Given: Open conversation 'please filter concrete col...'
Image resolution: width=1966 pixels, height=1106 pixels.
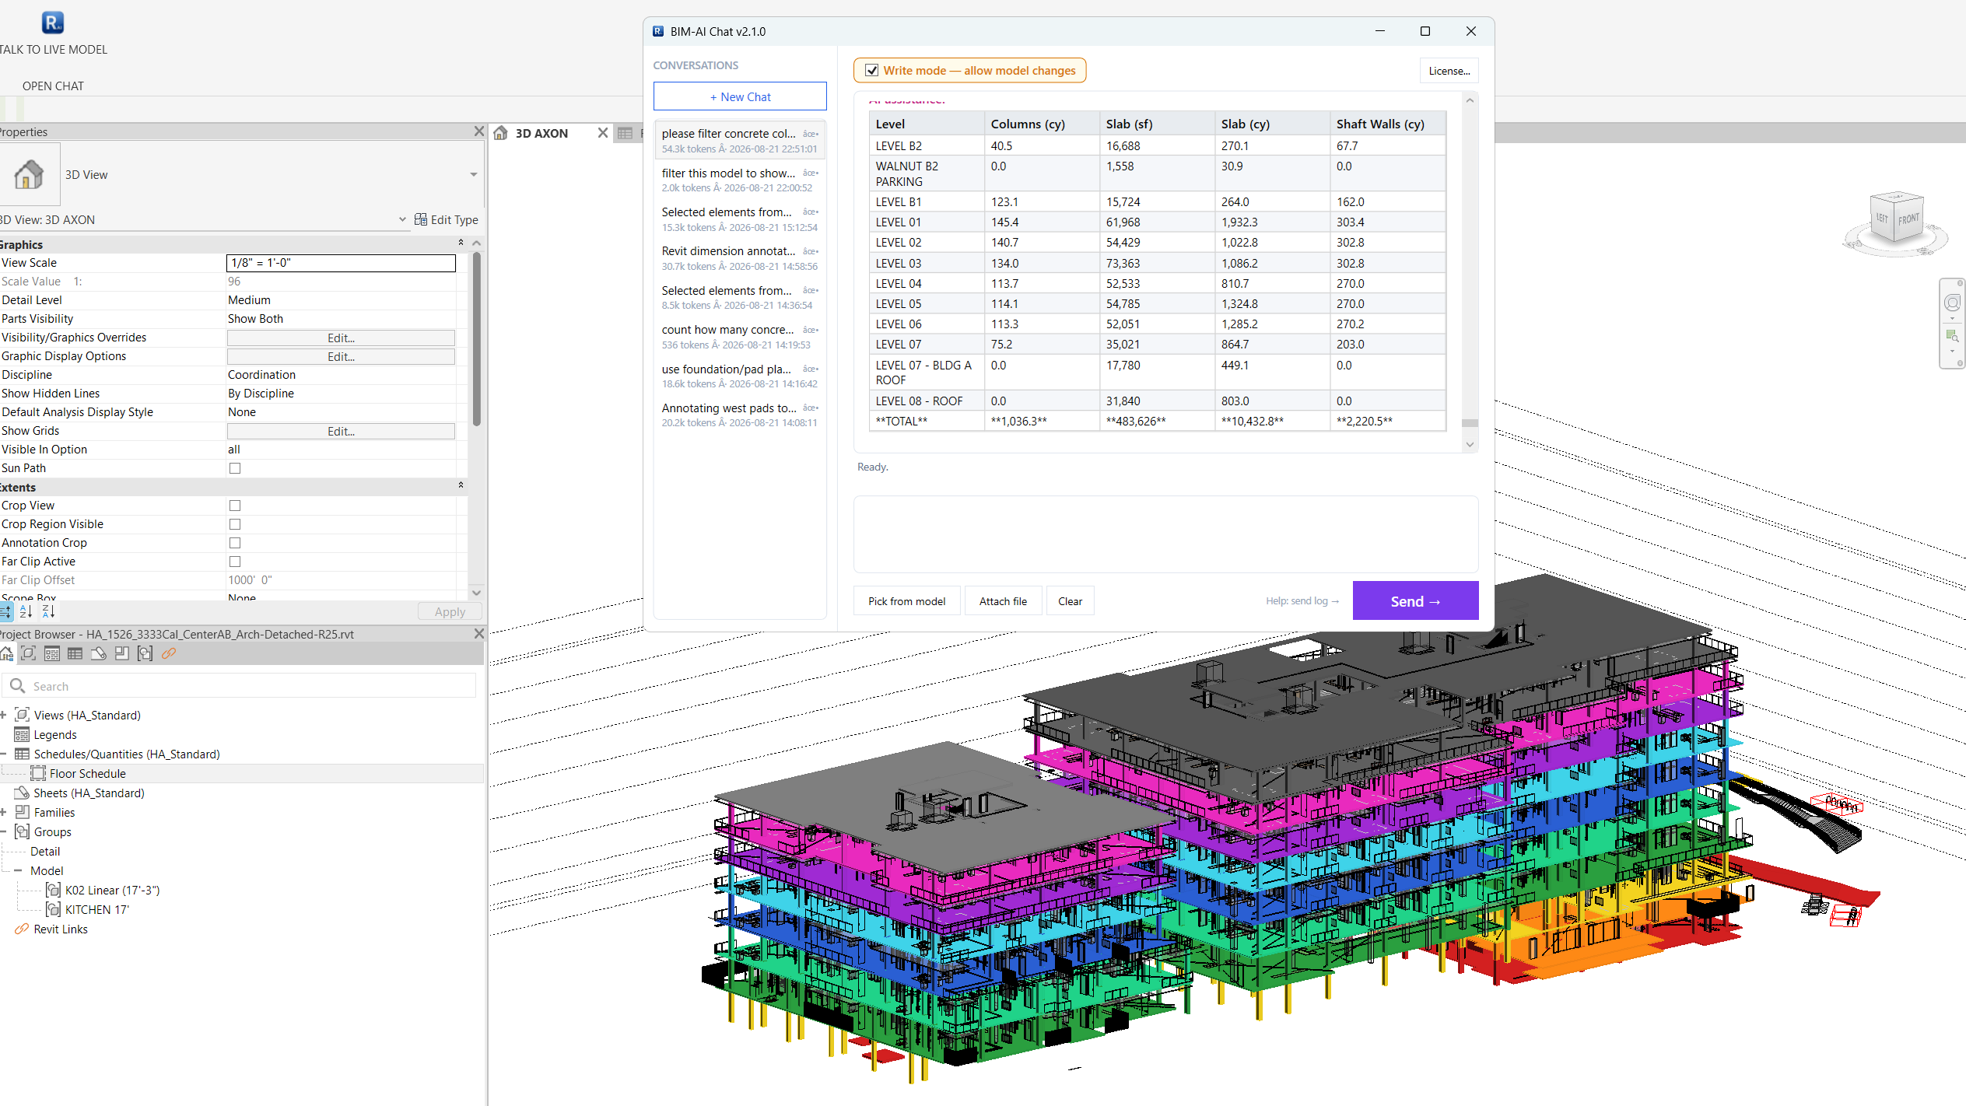Looking at the screenshot, I should tap(739, 141).
